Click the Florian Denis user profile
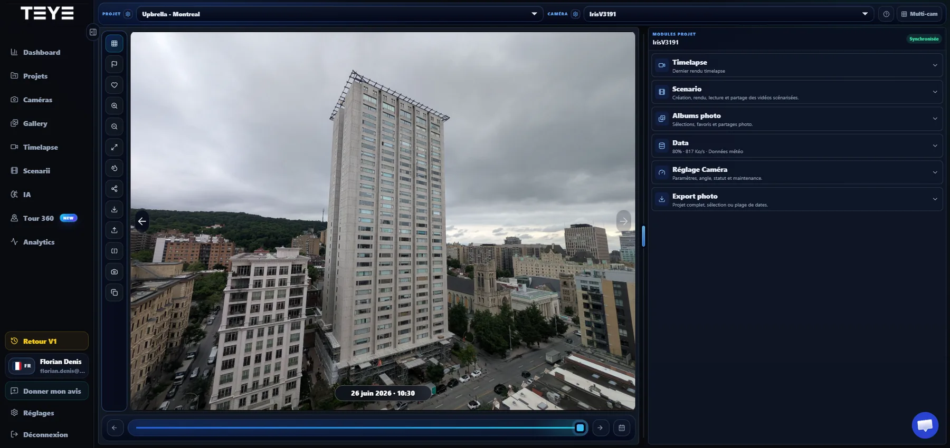 [x=61, y=366]
